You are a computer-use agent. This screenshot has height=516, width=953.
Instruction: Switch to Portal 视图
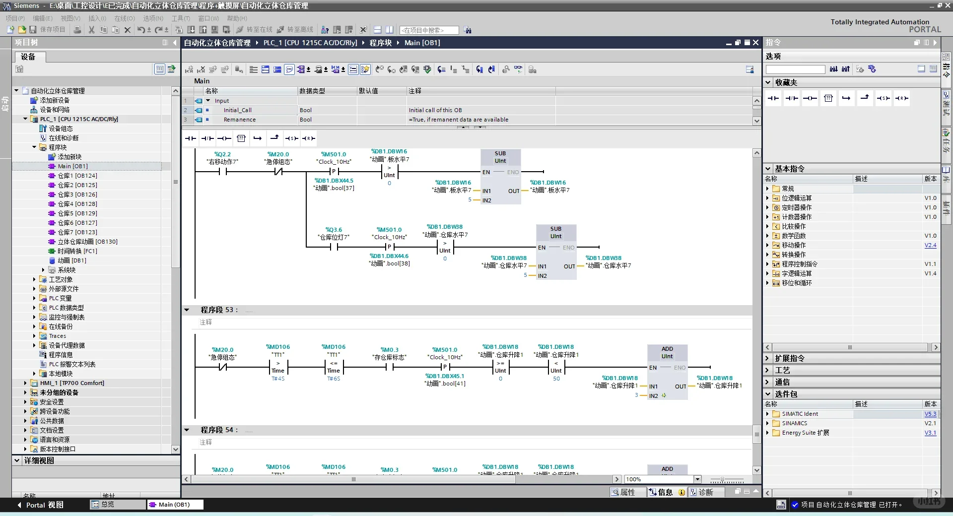41,505
